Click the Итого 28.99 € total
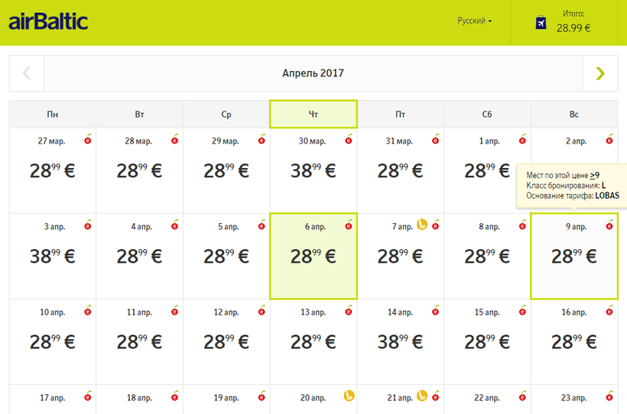Image resolution: width=627 pixels, height=414 pixels. tap(573, 21)
